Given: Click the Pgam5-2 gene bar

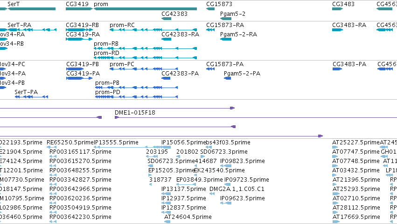Looking at the screenshot, I should tap(226, 19).
